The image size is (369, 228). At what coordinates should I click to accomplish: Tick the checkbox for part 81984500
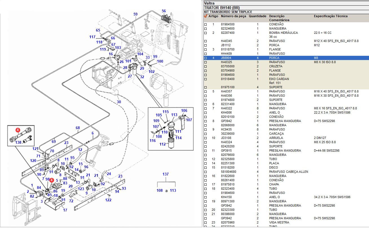tap(206, 25)
